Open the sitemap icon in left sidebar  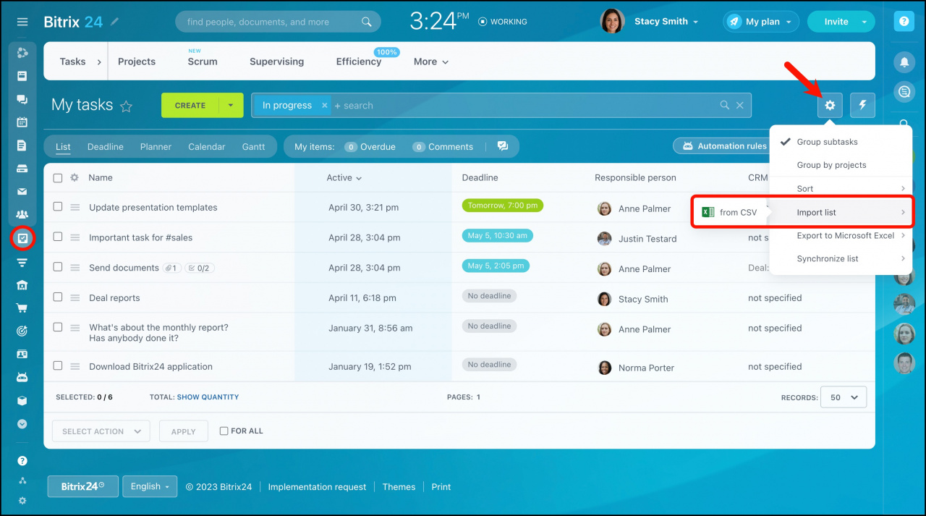pyautogui.click(x=22, y=481)
